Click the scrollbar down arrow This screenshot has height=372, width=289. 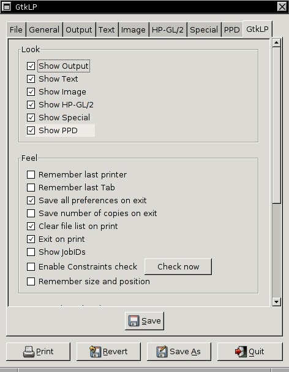pos(276,302)
